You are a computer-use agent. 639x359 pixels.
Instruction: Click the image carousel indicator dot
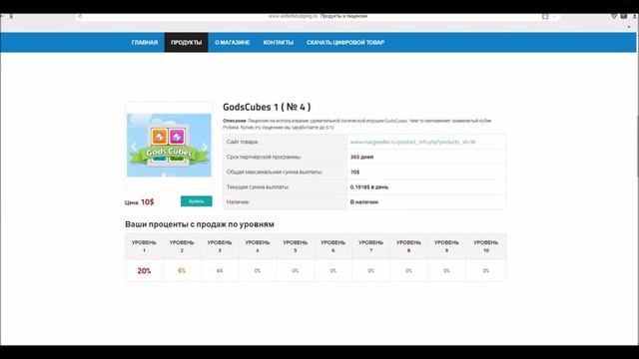coord(164,176)
